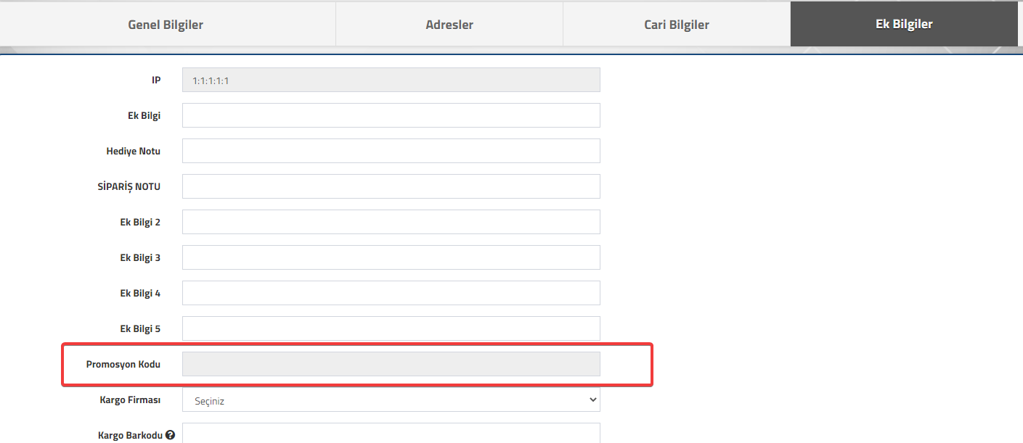Open the Kargo Firması dropdown
The image size is (1023, 443).
pos(391,399)
